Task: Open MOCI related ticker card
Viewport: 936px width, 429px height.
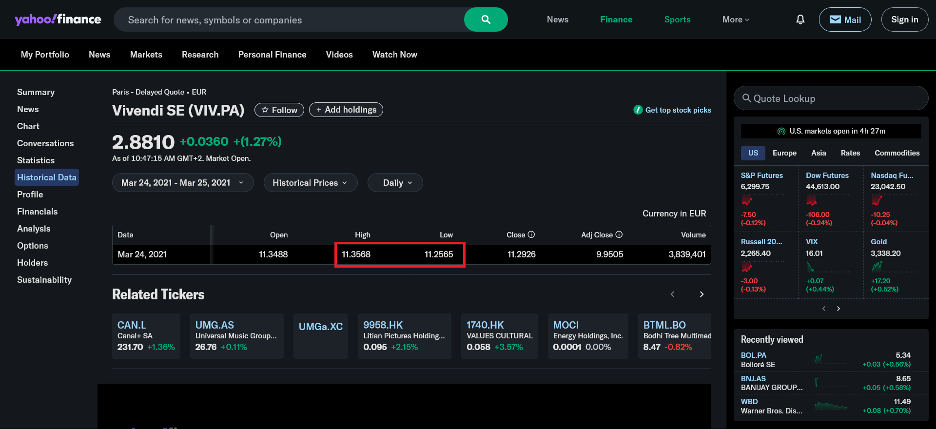Action: tap(588, 336)
